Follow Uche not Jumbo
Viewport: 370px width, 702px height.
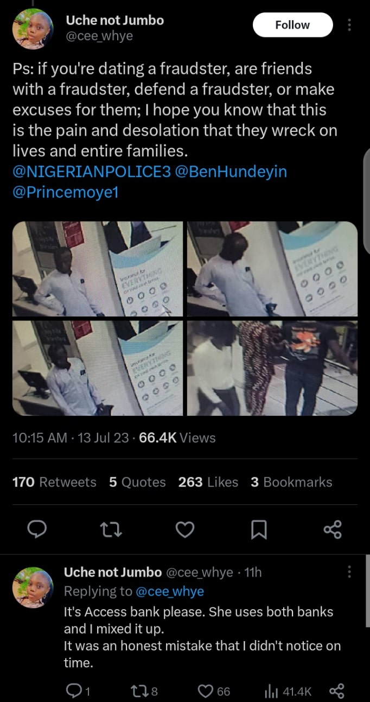click(292, 25)
